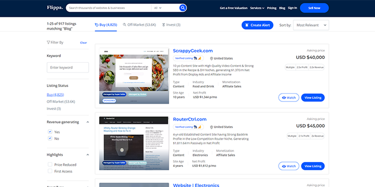Switch to the Invest (3) tab
This screenshot has width=375, height=187.
click(x=171, y=25)
